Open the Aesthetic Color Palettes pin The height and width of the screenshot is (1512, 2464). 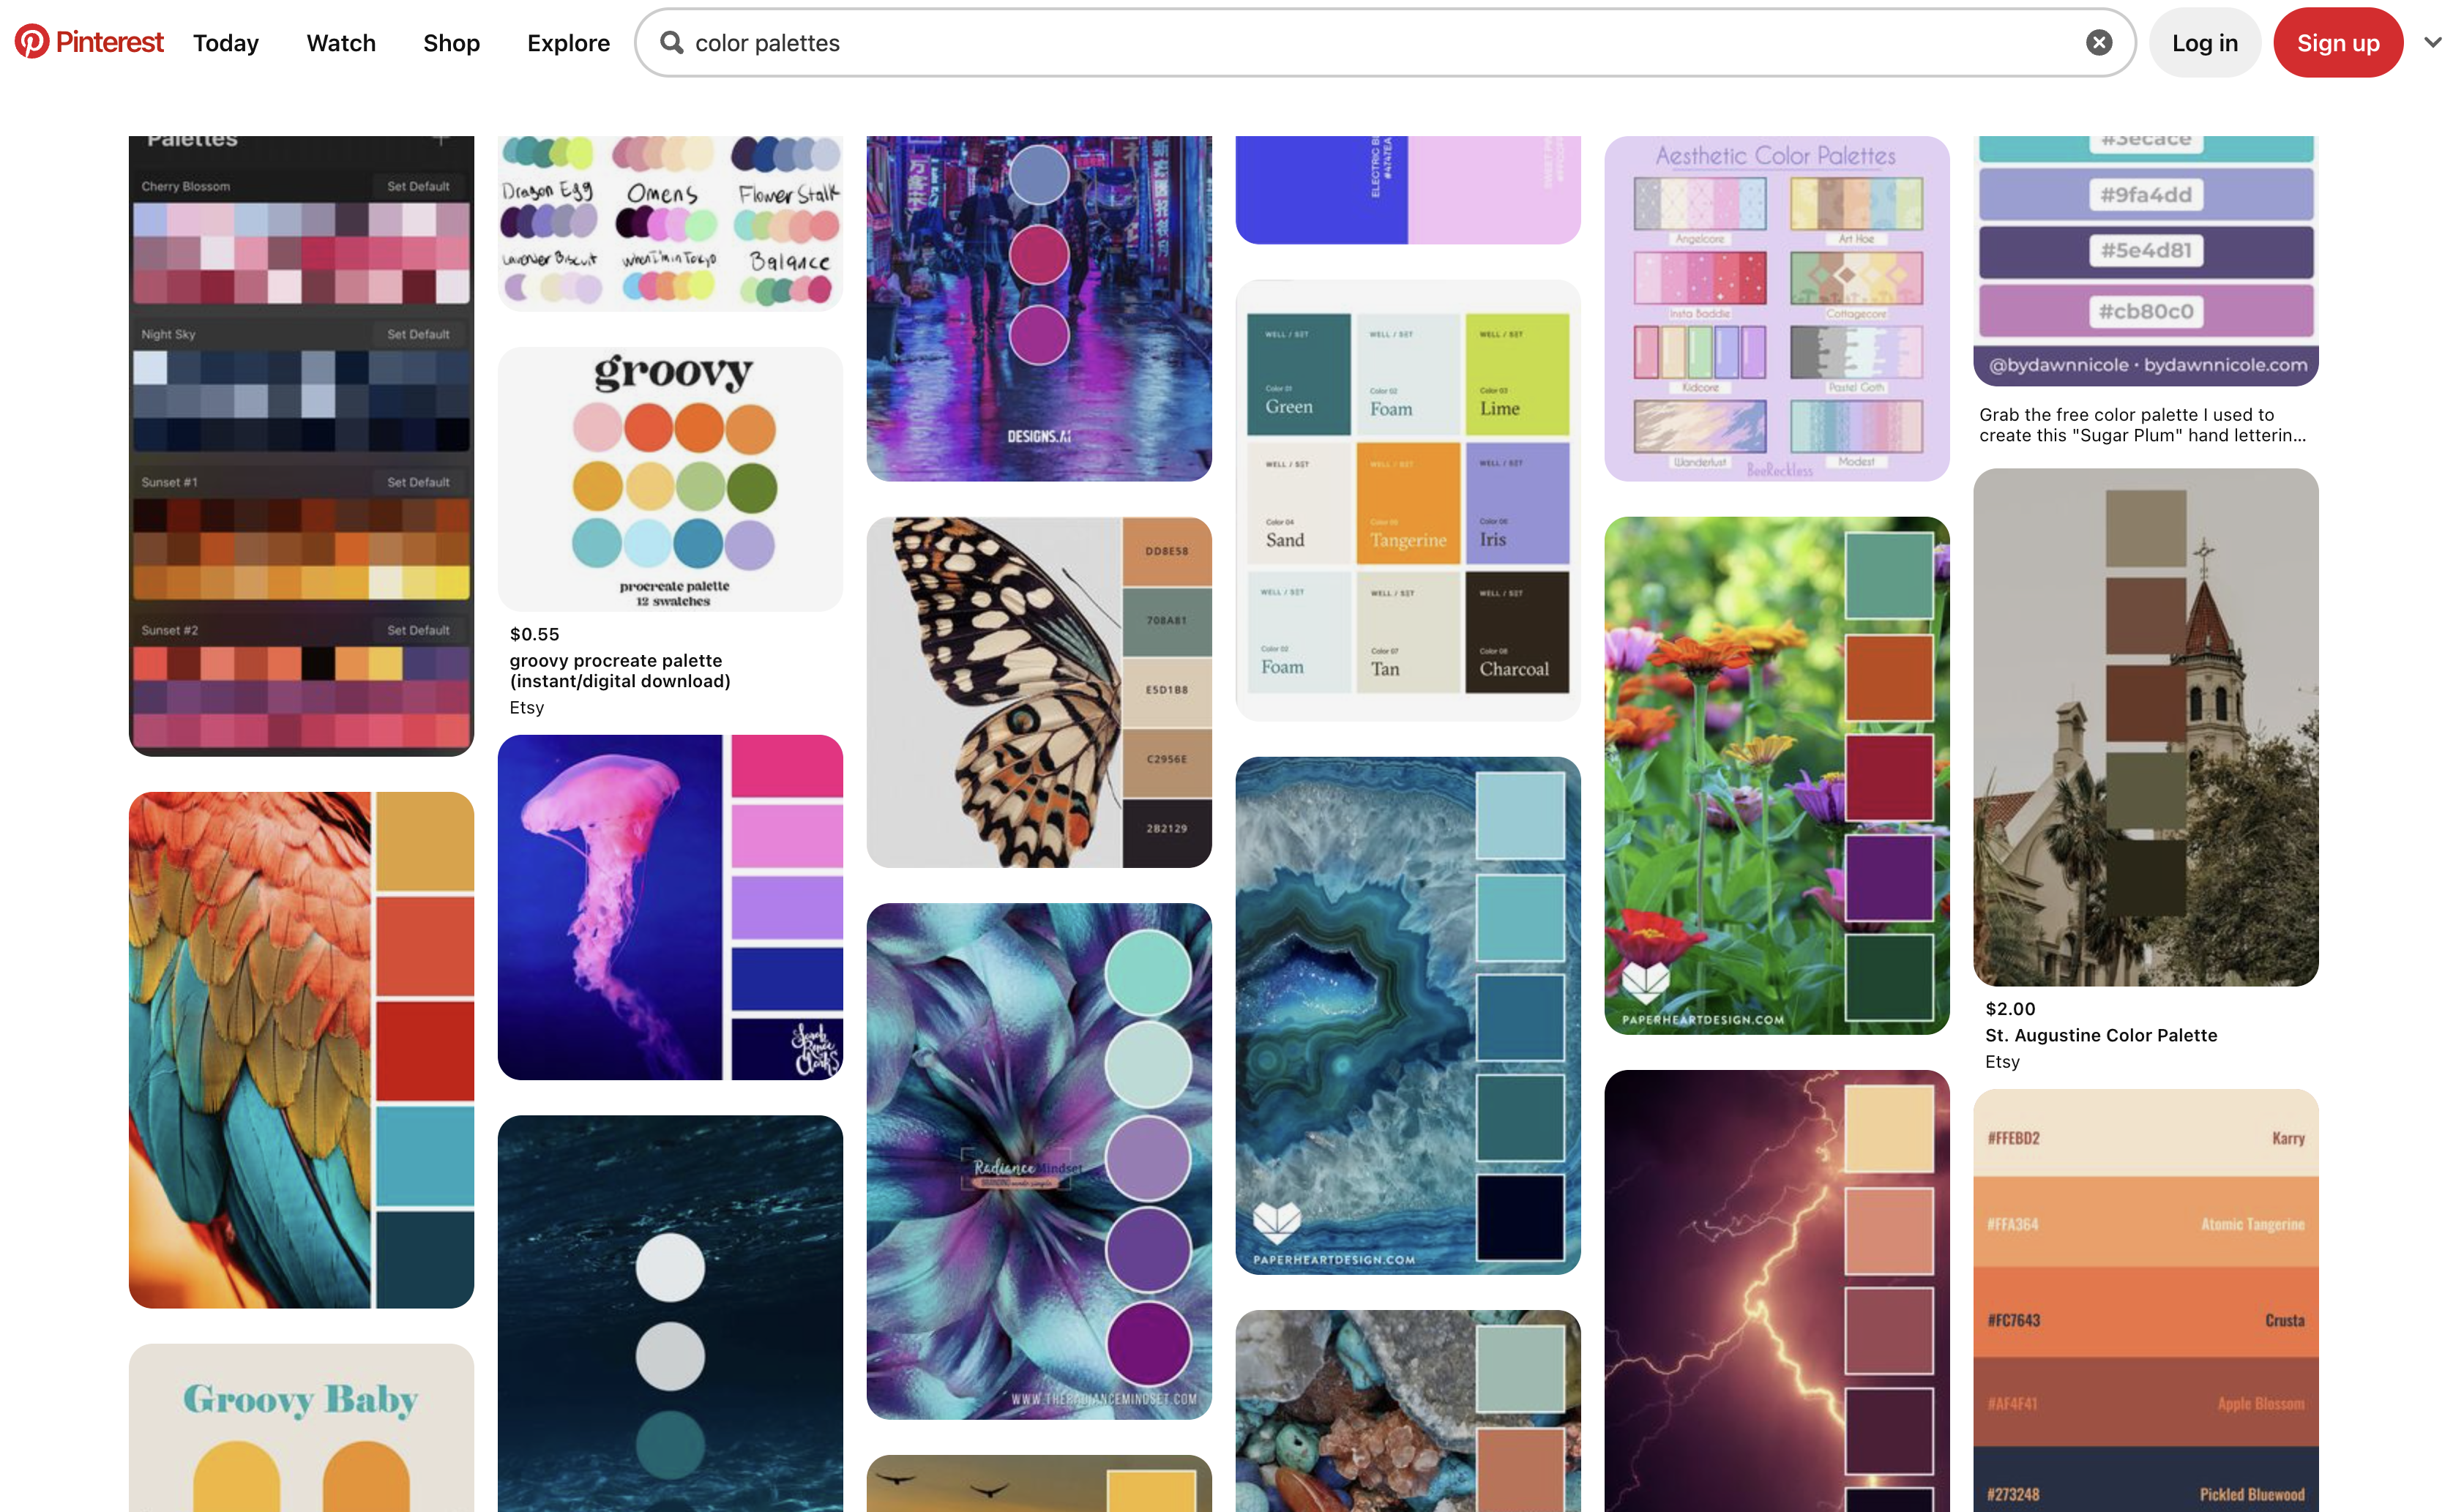1776,308
